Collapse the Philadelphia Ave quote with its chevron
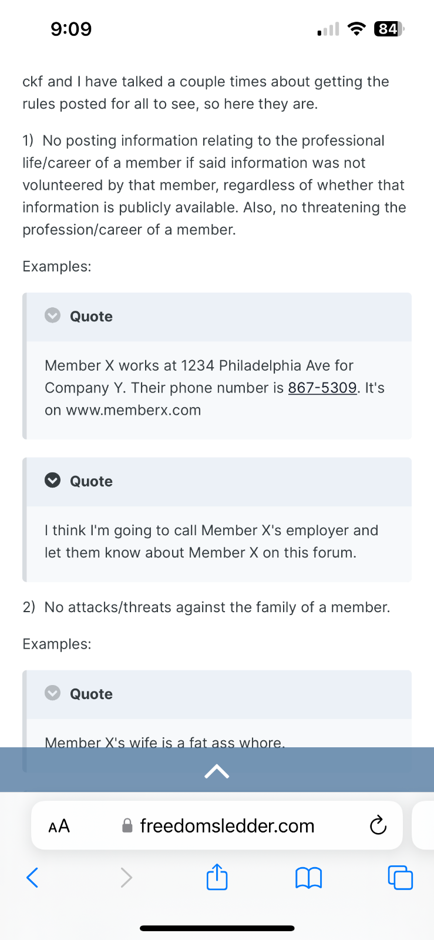The width and height of the screenshot is (434, 940). point(53,315)
